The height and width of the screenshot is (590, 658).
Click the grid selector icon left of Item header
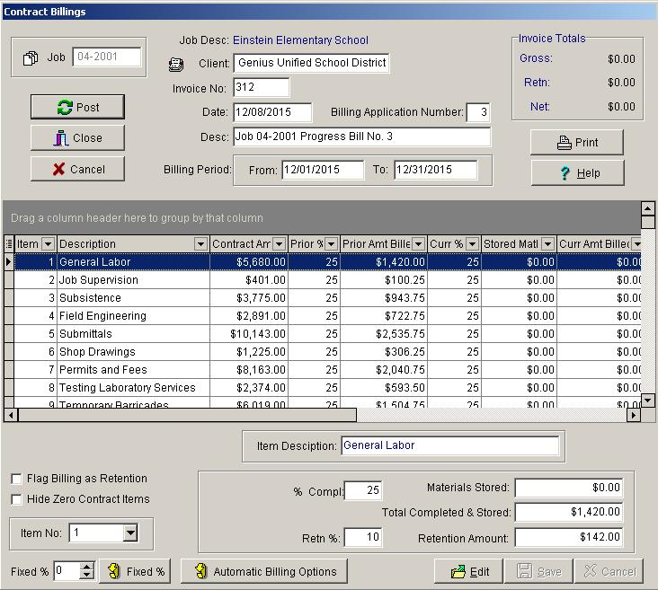point(9,244)
